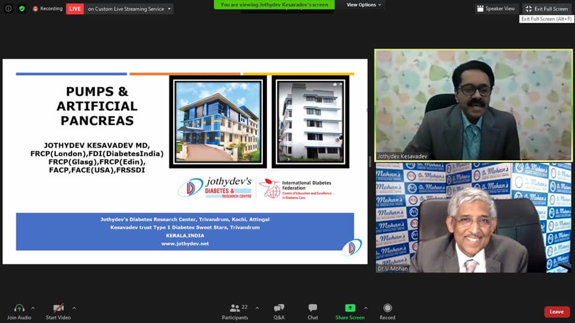Click the KERALA,INDIA text on the slide
This screenshot has height=323, width=575.
[185, 236]
